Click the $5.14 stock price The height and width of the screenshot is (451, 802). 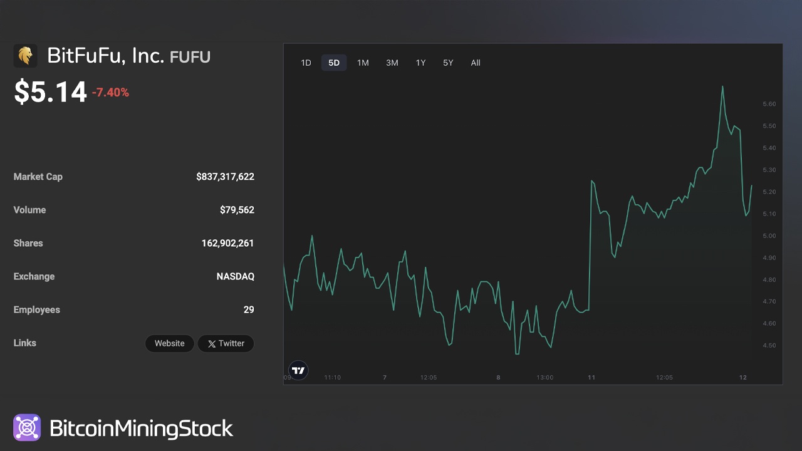click(50, 92)
